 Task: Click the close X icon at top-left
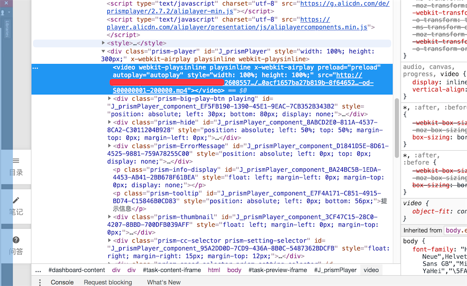(6, 3)
